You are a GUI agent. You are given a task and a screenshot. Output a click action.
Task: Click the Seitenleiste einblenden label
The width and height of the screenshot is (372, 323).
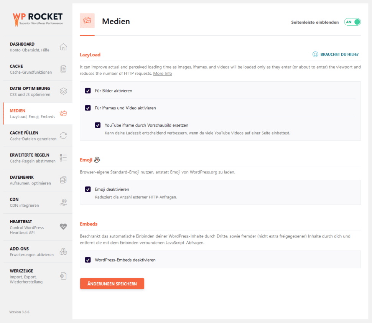[315, 22]
